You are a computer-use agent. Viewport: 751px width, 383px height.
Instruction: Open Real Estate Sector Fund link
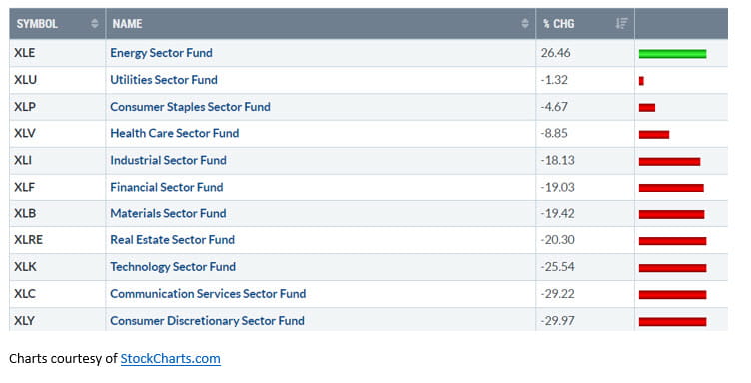point(172,240)
